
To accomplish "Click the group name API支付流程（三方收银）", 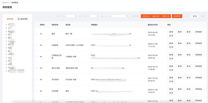I will (x=75, y=45).
